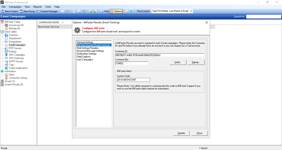Click the Options gear toolbar button

click(x=116, y=11)
